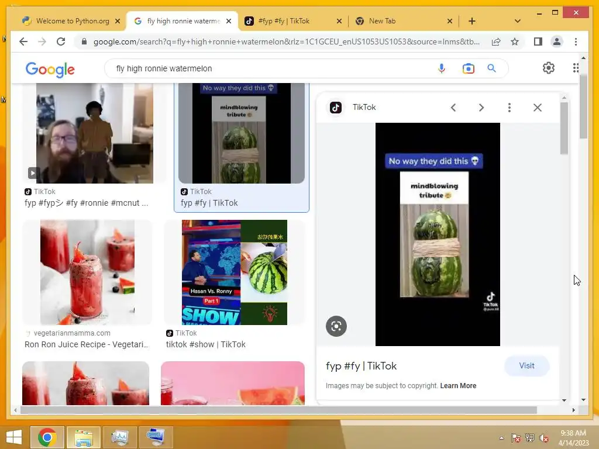Start voice search microphone

click(x=441, y=68)
